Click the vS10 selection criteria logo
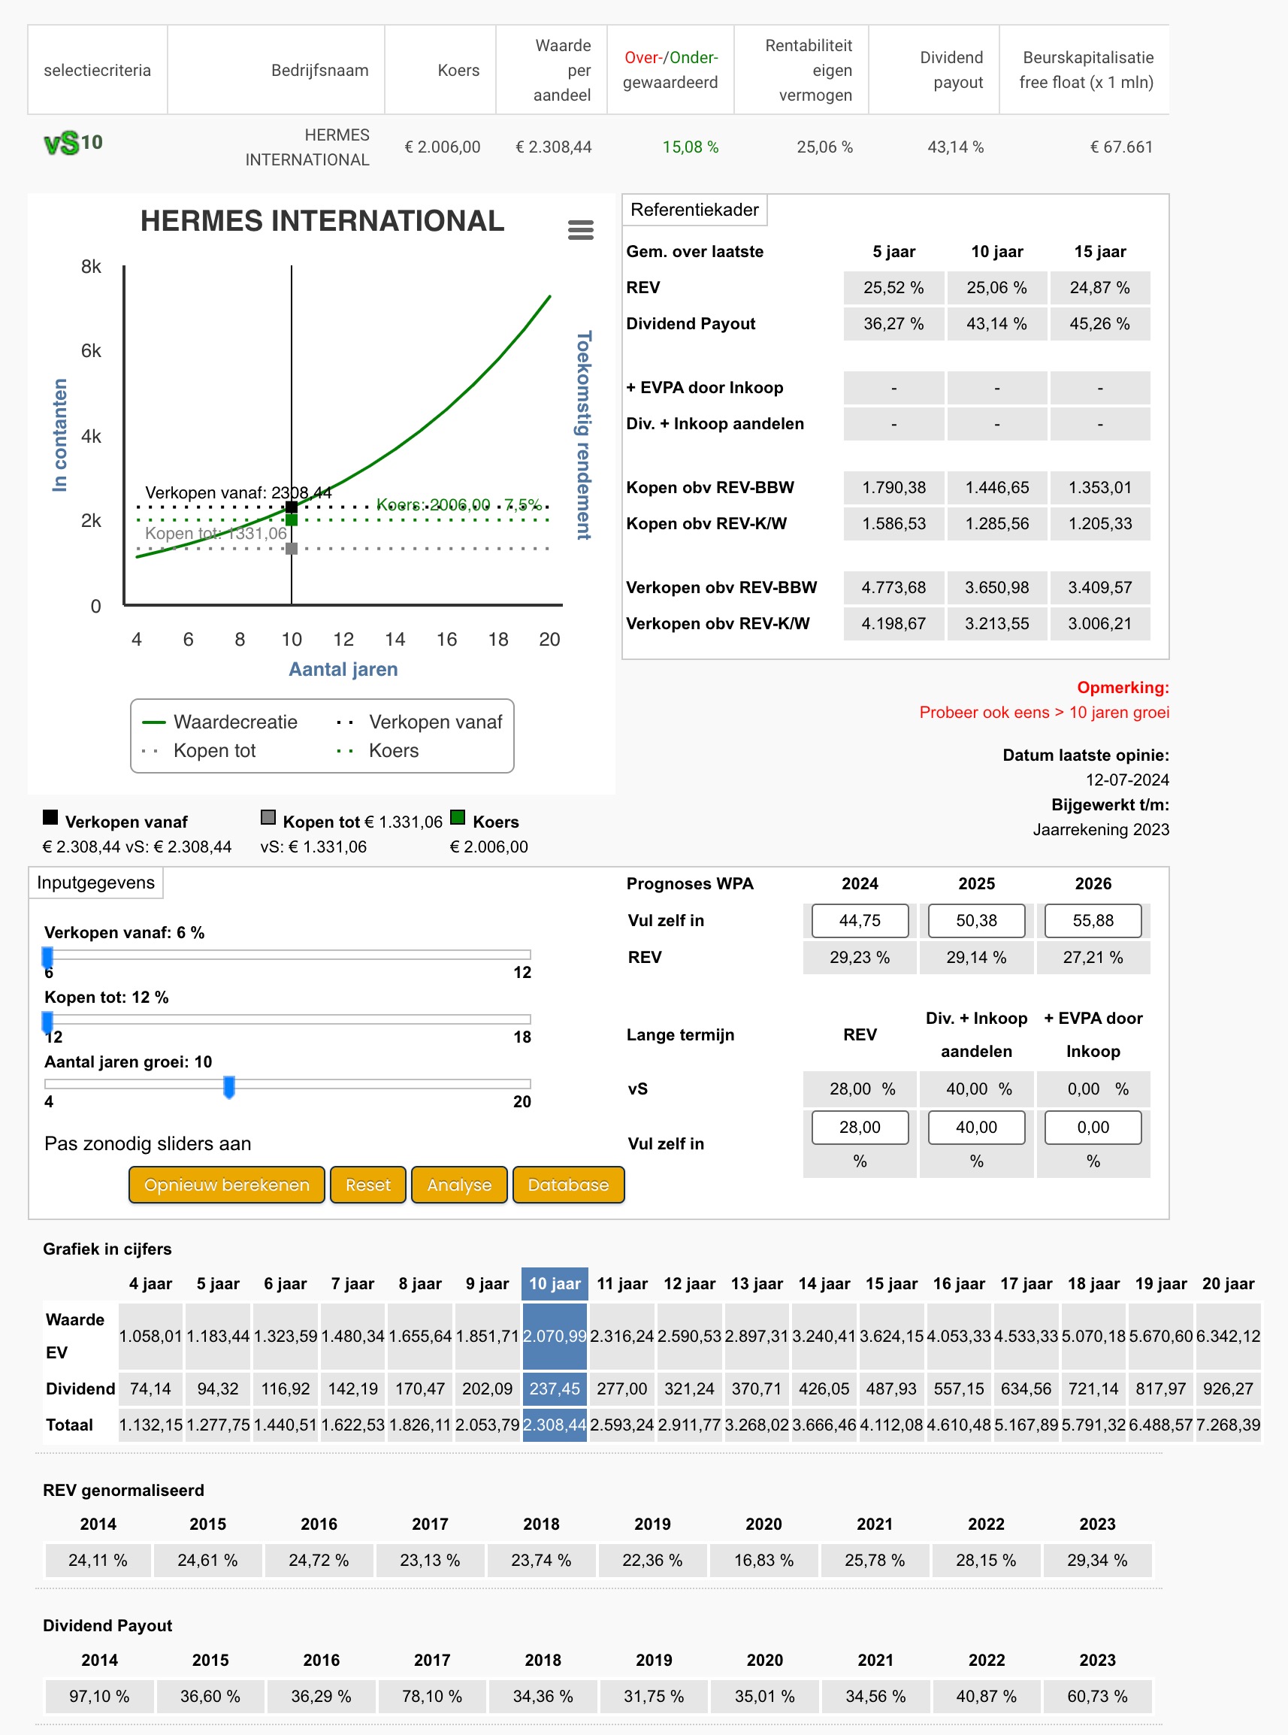1288x1735 pixels. click(x=74, y=144)
